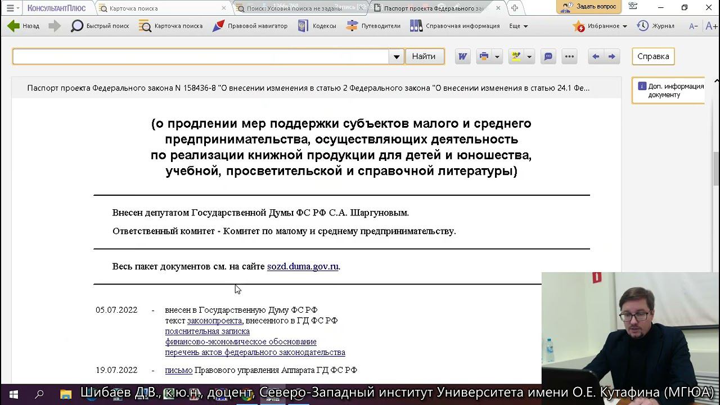Open the three-dots more actions button
The width and height of the screenshot is (720, 405).
tap(569, 56)
